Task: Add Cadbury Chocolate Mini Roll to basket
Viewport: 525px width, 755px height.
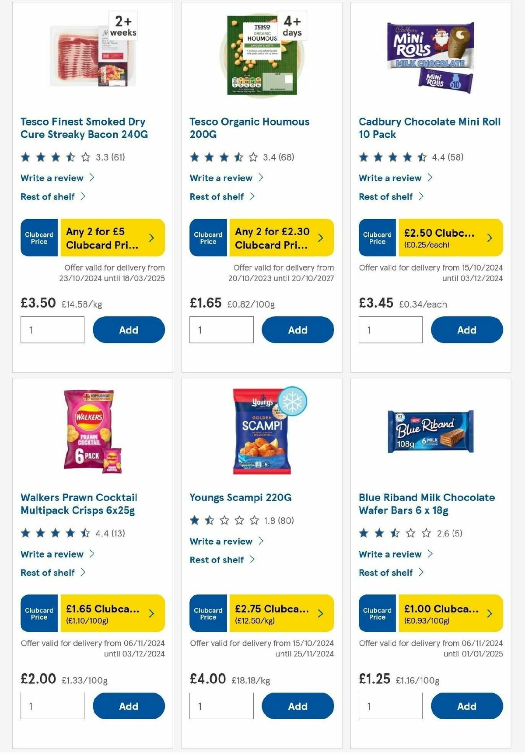Action: 466,329
